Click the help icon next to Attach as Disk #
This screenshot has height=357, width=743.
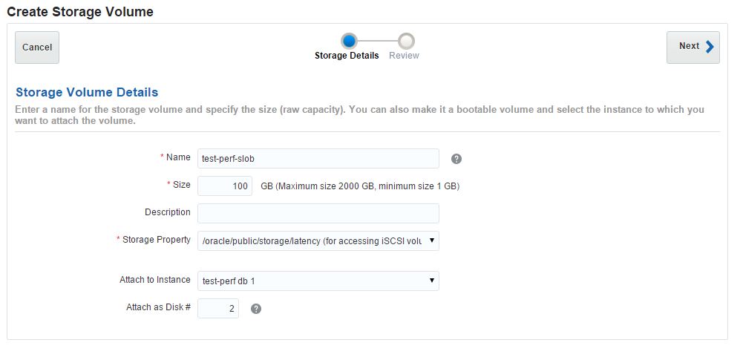click(x=256, y=309)
